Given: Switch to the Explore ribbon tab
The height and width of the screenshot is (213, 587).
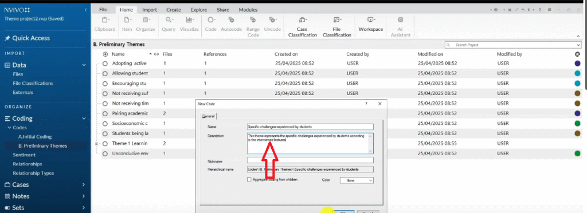Looking at the screenshot, I should point(199,10).
